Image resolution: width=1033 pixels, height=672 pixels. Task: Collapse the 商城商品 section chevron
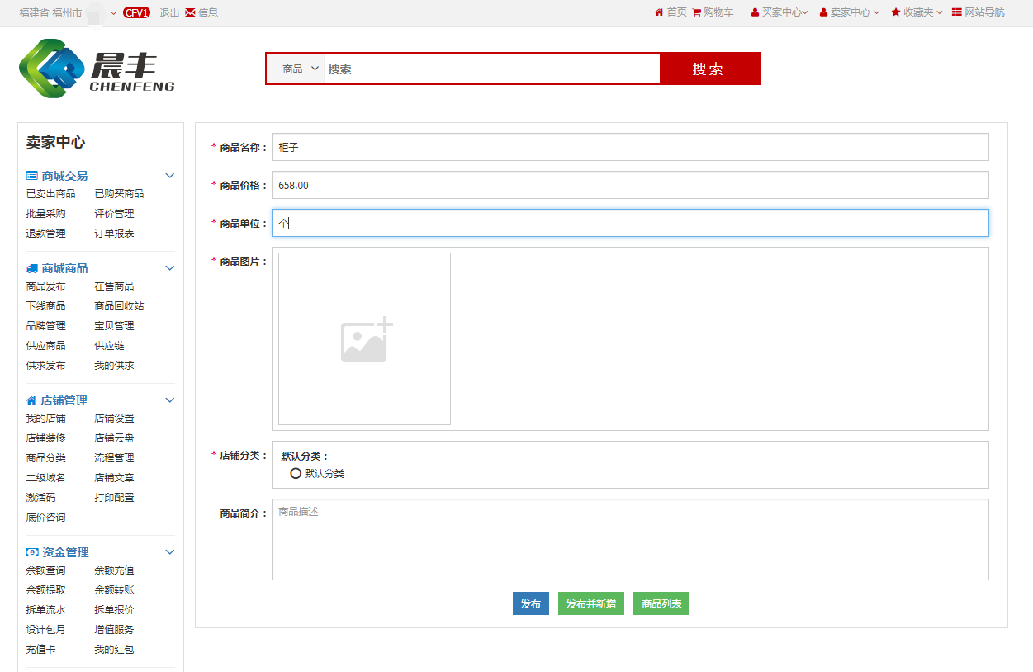tap(170, 268)
